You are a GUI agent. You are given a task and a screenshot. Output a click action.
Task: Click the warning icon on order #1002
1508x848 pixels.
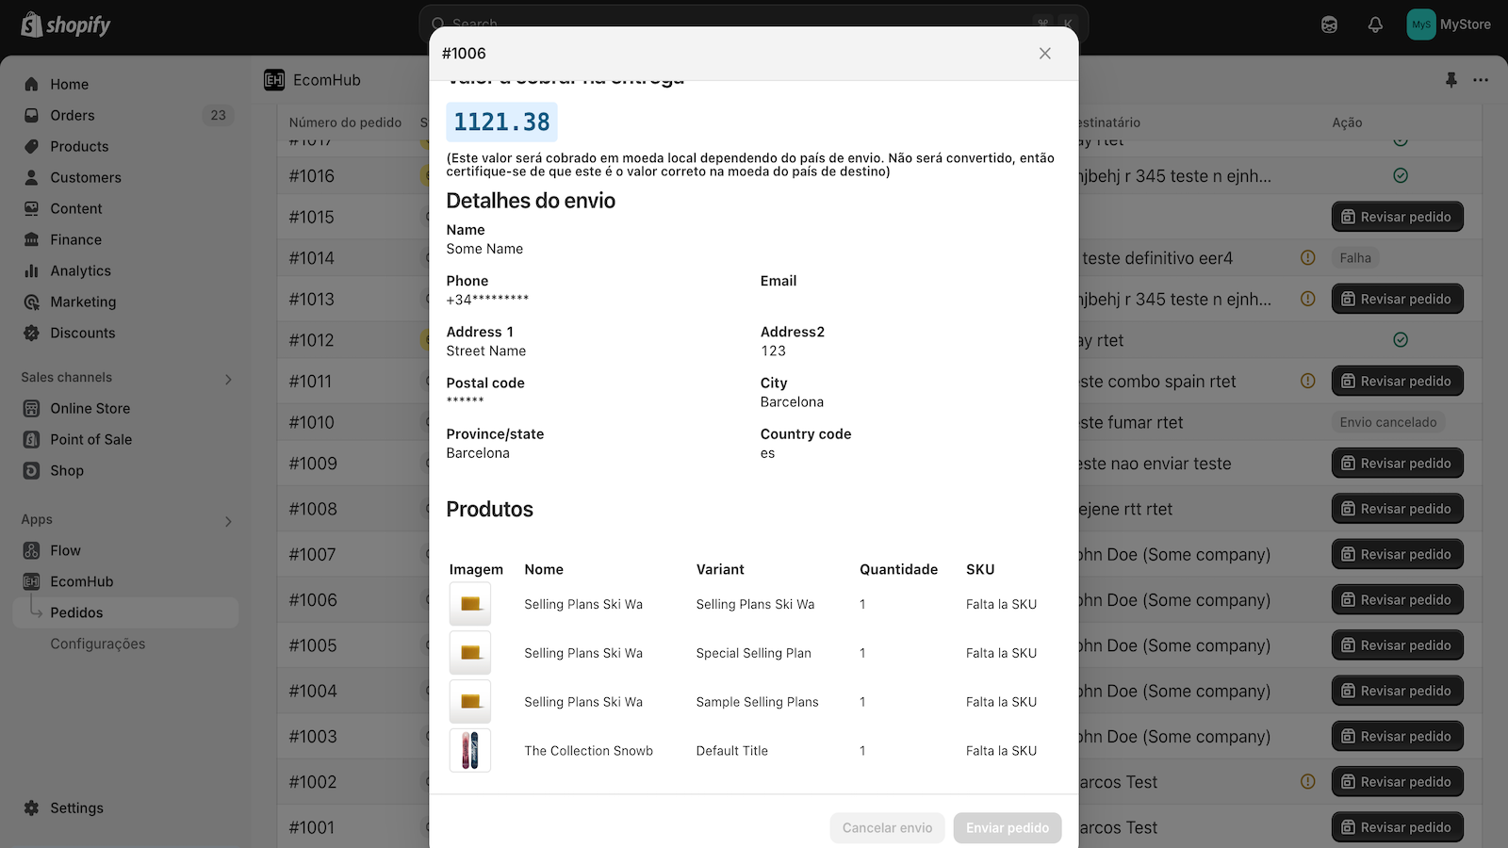click(1307, 781)
